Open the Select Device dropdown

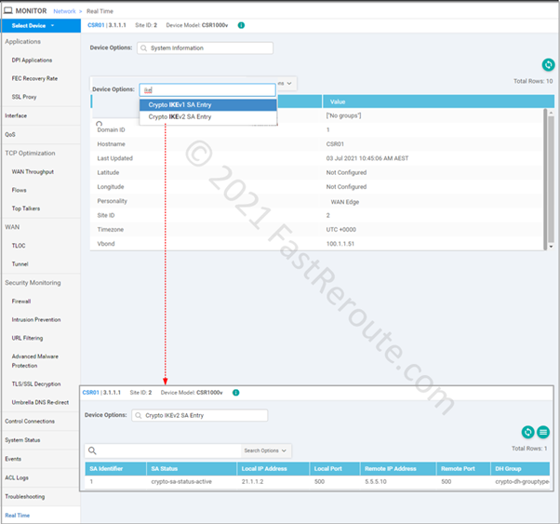point(40,25)
